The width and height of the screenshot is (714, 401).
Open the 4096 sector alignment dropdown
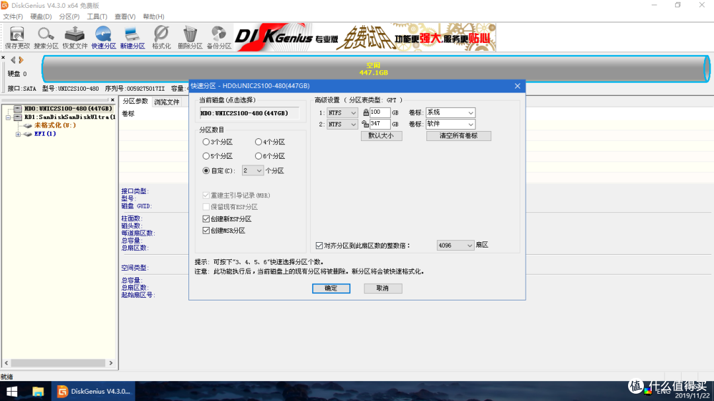tap(456, 245)
